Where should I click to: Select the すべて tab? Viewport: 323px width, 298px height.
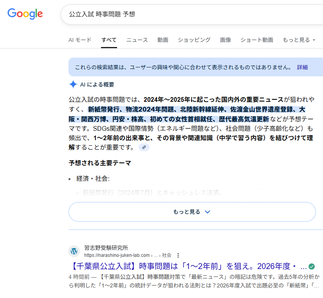109,40
